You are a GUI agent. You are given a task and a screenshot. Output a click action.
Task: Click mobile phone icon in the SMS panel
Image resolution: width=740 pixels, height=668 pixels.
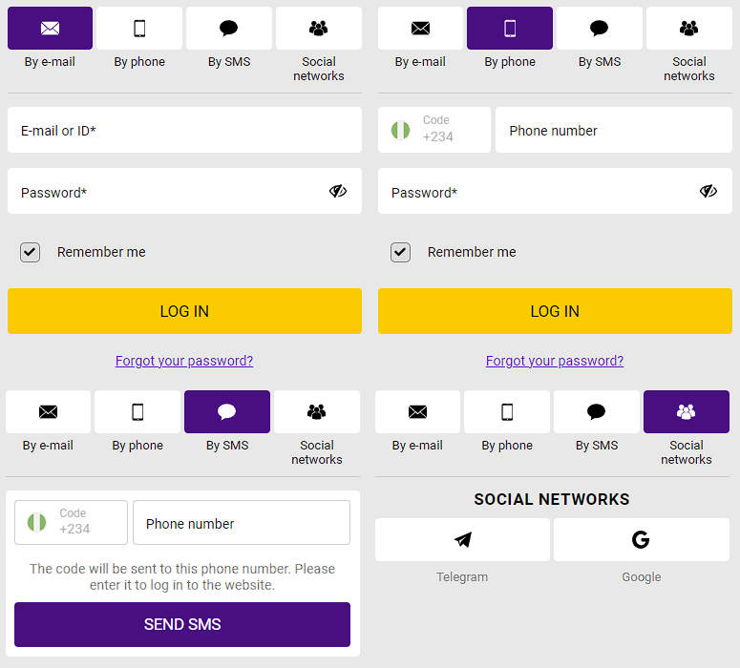(137, 412)
